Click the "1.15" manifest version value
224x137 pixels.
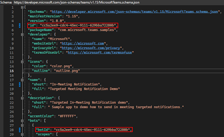[72, 16]
